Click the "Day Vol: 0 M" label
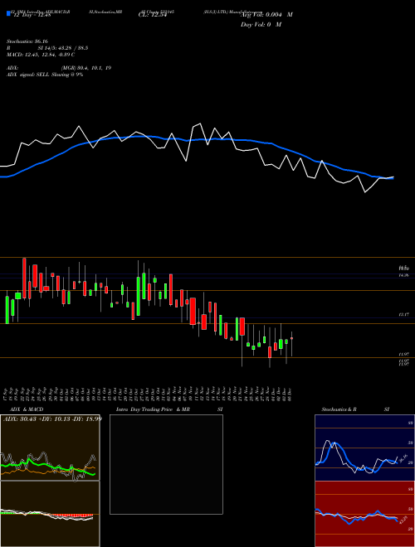Viewport: 415px width, 547px height. (261, 25)
